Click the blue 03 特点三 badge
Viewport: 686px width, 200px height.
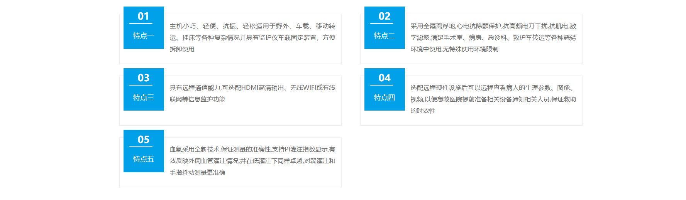tap(144, 89)
